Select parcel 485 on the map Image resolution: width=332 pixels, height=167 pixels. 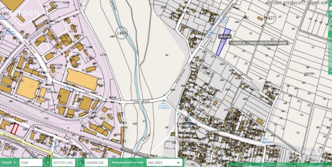pyautogui.click(x=245, y=99)
